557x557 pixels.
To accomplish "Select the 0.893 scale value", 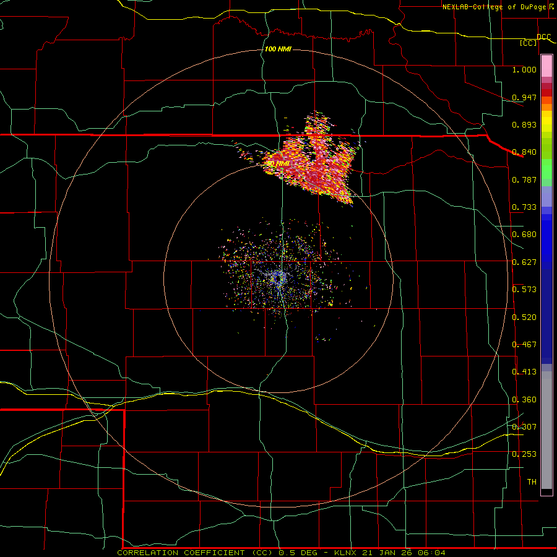I will pyautogui.click(x=524, y=124).
